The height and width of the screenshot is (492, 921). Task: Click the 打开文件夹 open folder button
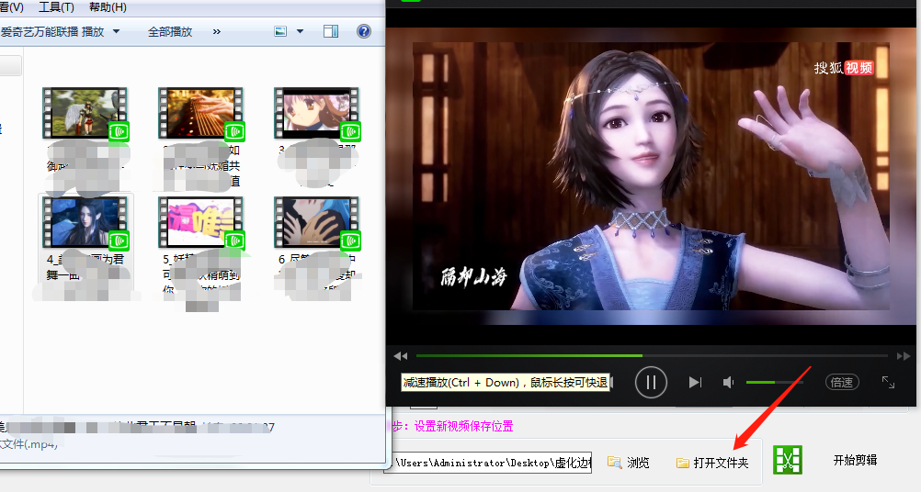712,463
